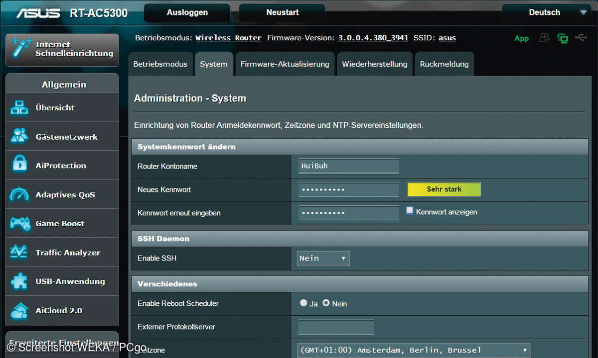Click the connected users status icon
The width and height of the screenshot is (598, 358).
pyautogui.click(x=544, y=38)
